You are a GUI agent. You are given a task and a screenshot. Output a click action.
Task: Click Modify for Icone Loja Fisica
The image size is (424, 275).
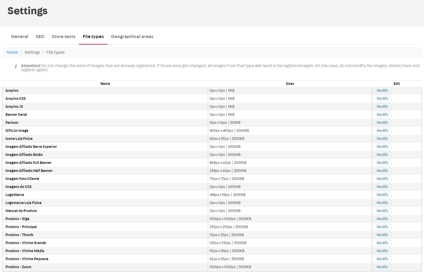[382, 139]
